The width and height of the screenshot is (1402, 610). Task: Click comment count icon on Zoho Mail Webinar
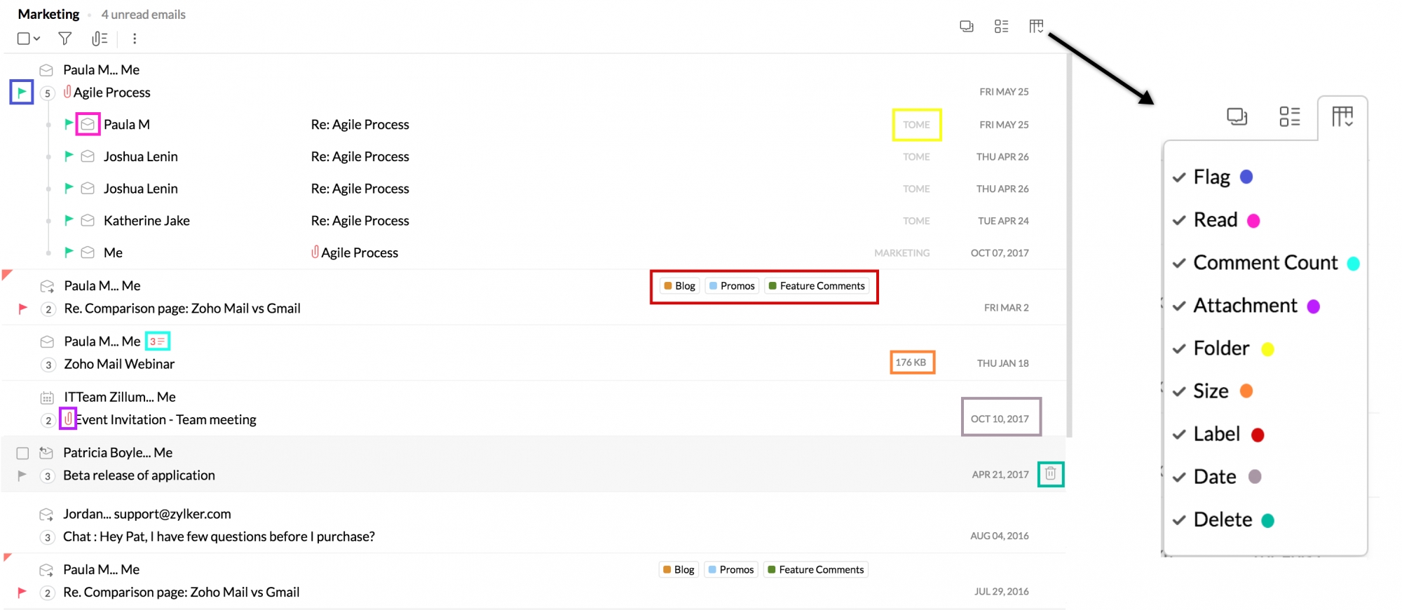point(157,341)
